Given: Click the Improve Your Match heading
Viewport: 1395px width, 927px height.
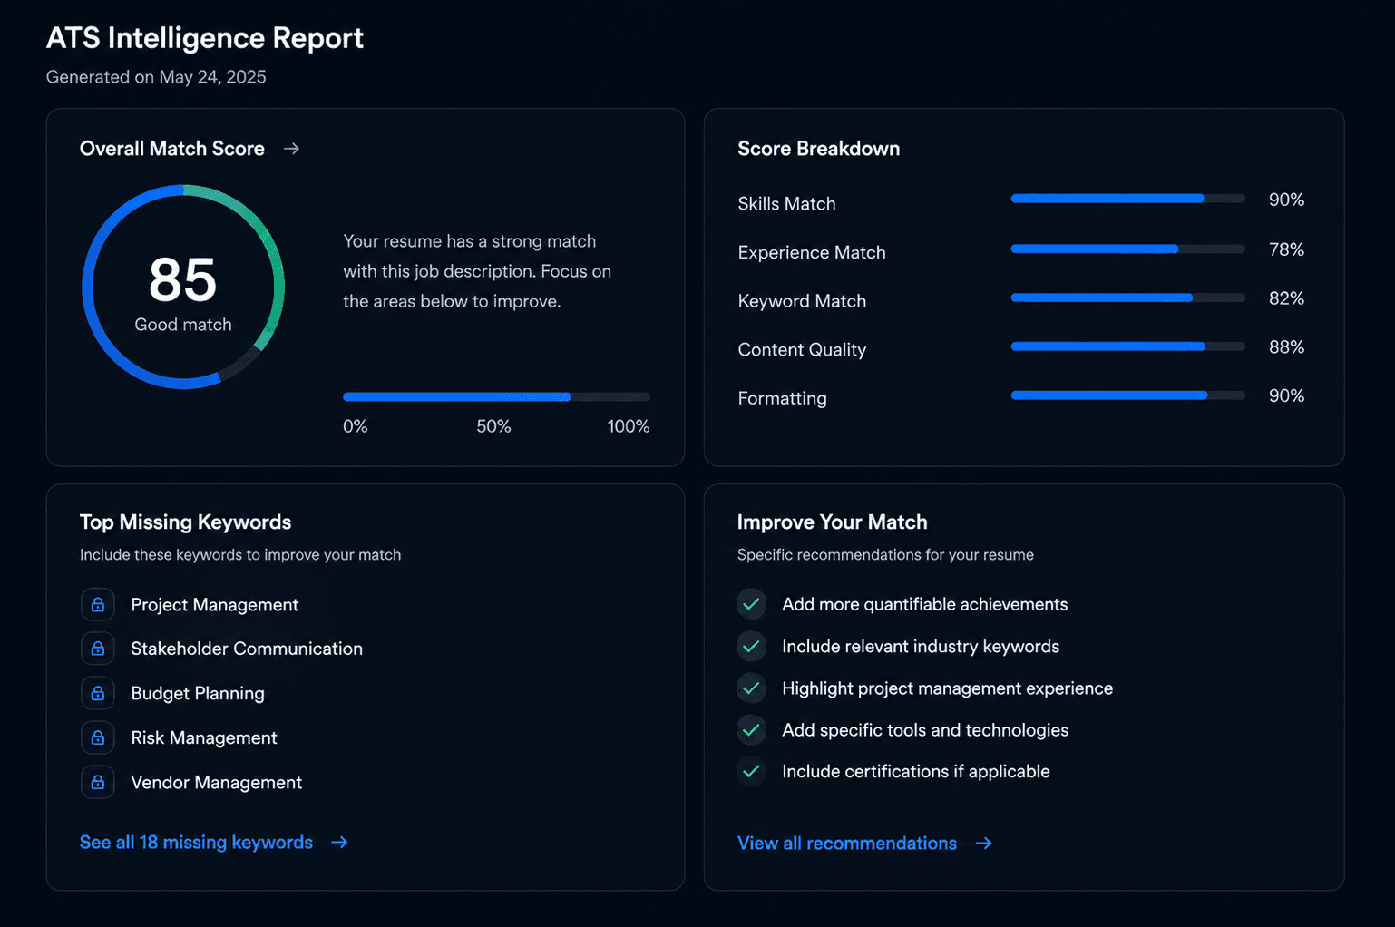Looking at the screenshot, I should coord(832,522).
